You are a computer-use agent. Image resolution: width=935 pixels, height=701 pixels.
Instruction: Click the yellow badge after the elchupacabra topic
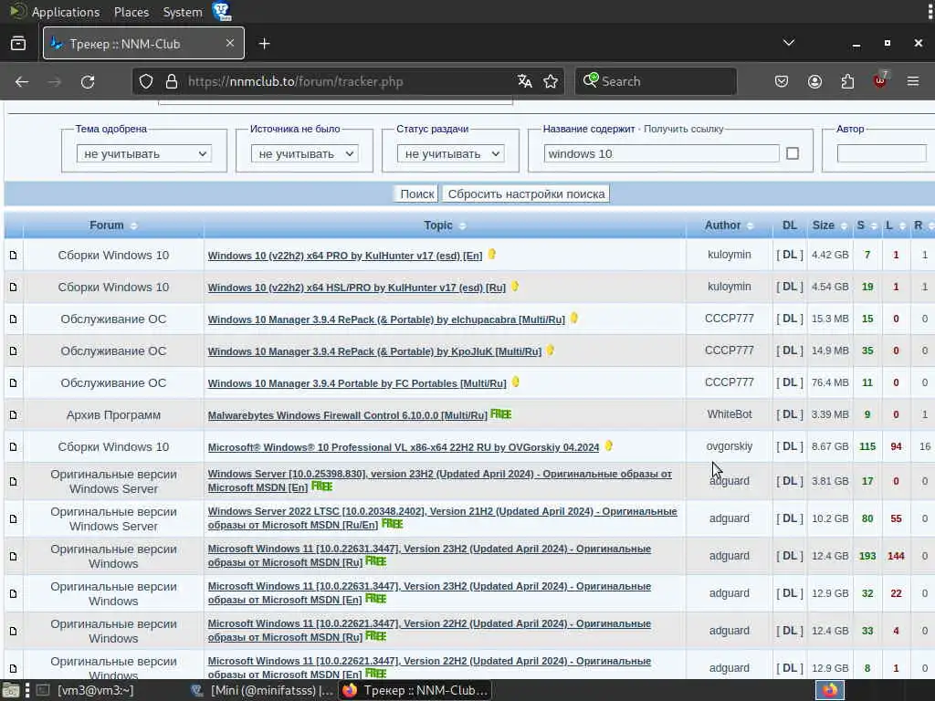click(574, 318)
